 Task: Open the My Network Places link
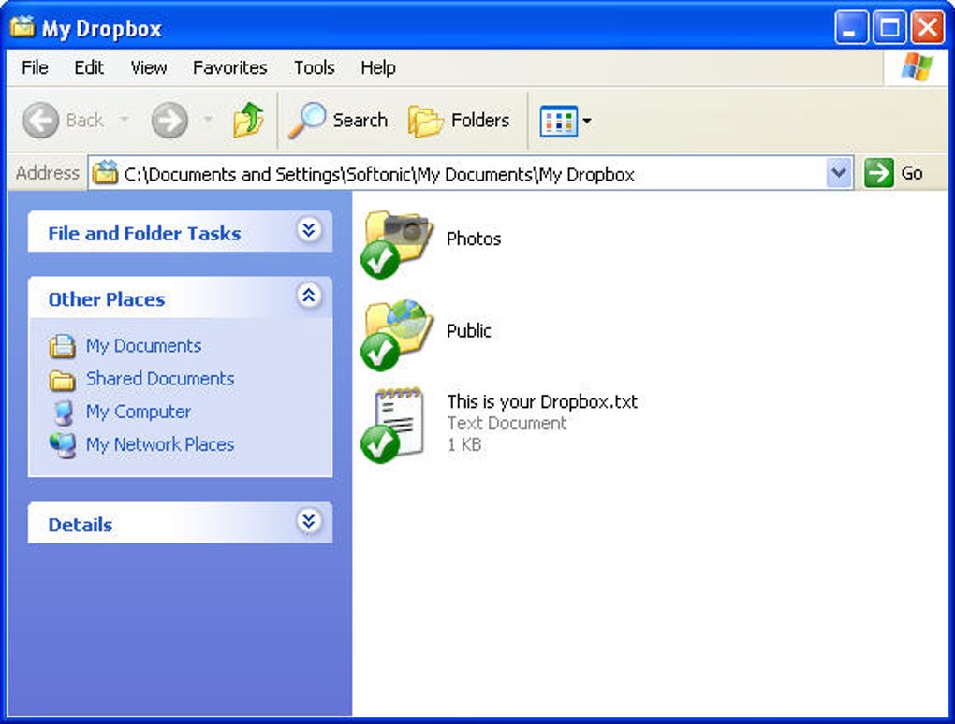[160, 444]
